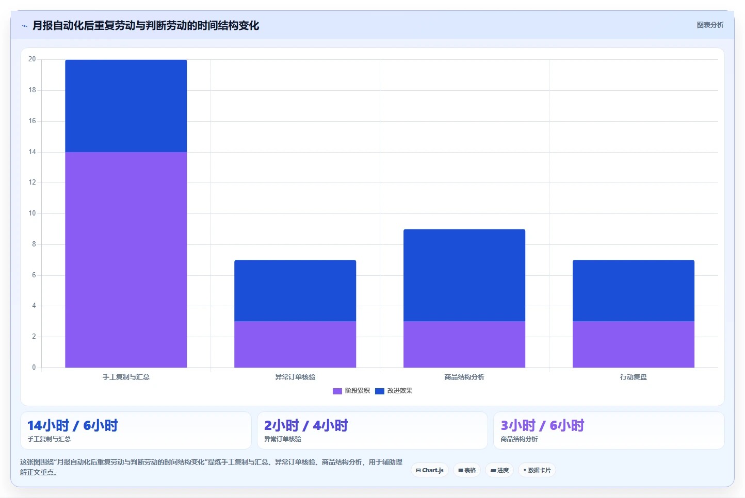Select the 数据卡片 tag chip
Viewport: 745px width, 498px height.
(537, 470)
